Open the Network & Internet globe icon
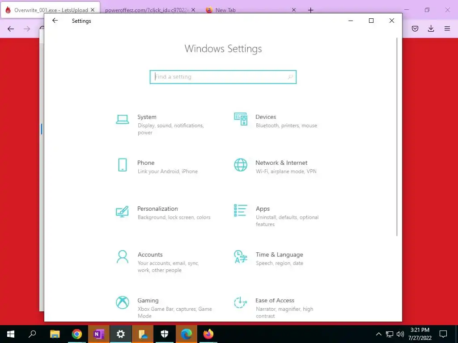 241,165
